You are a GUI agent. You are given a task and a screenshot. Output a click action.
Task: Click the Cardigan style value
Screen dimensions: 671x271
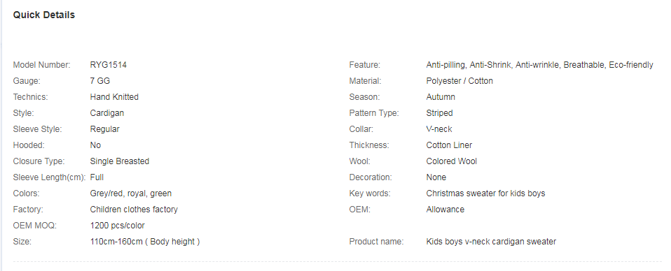107,113
